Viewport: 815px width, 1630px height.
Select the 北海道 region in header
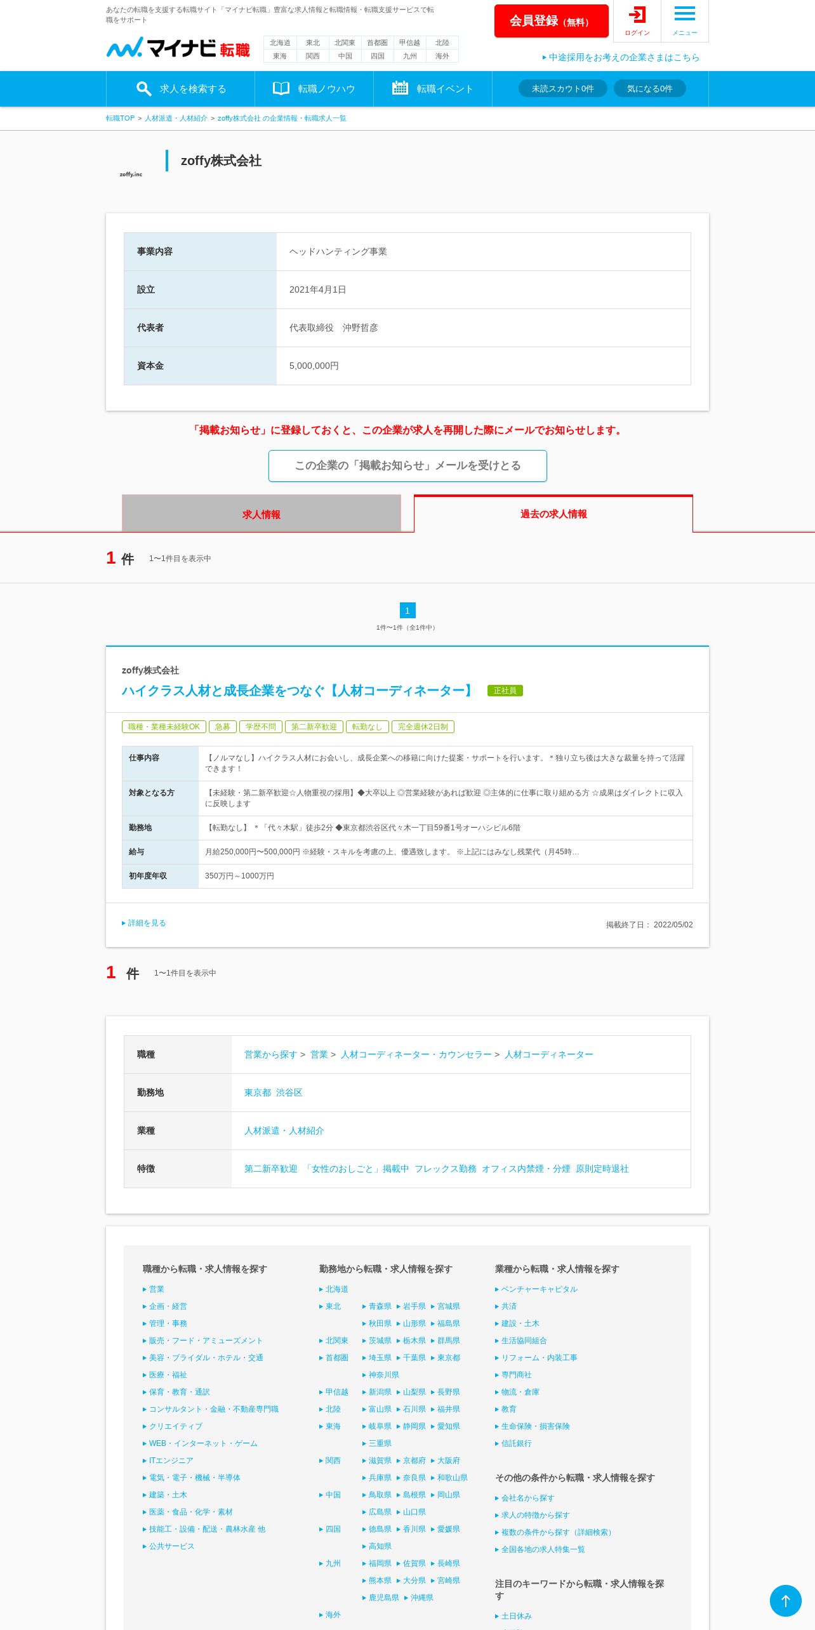coord(280,43)
